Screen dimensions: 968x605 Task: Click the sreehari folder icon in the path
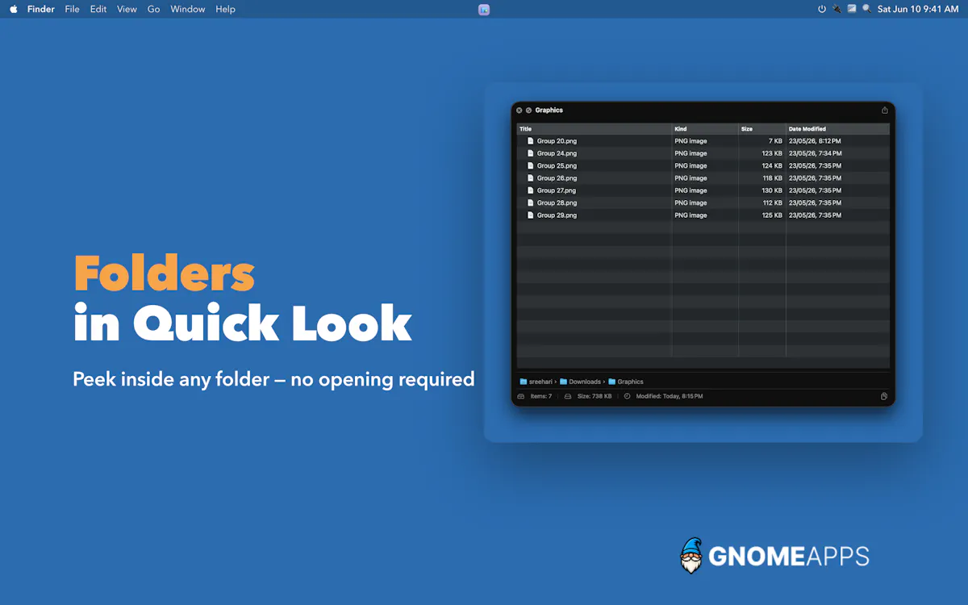524,382
